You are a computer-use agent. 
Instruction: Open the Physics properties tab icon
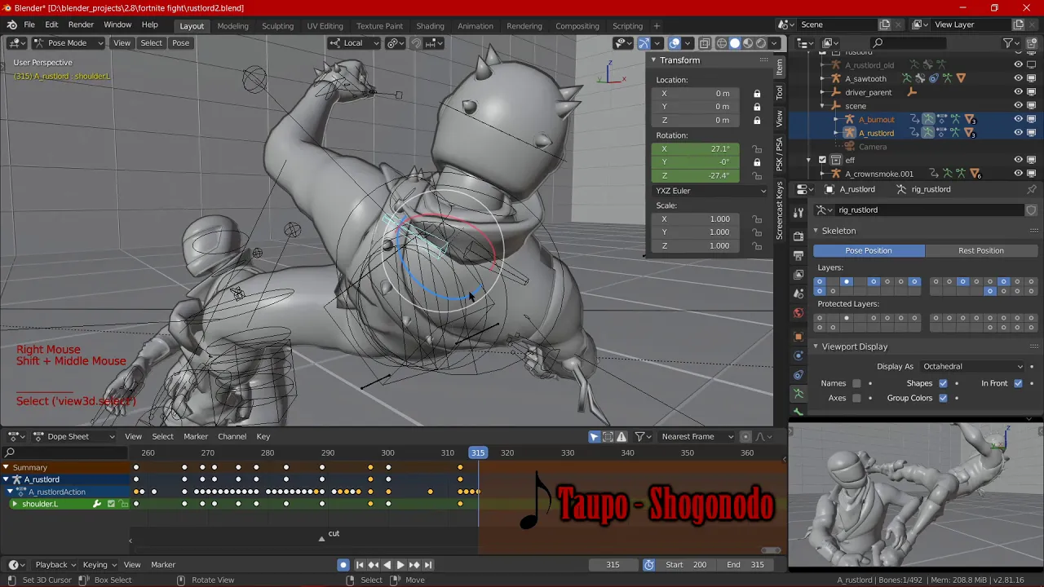click(798, 355)
